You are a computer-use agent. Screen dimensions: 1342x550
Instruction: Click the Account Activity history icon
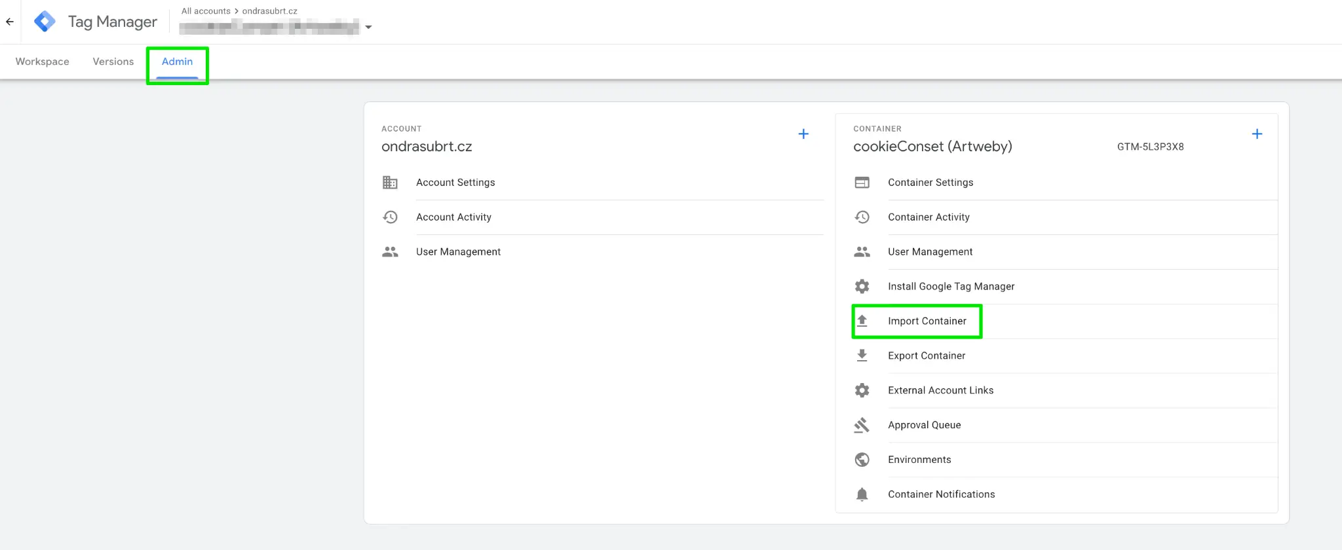[390, 217]
